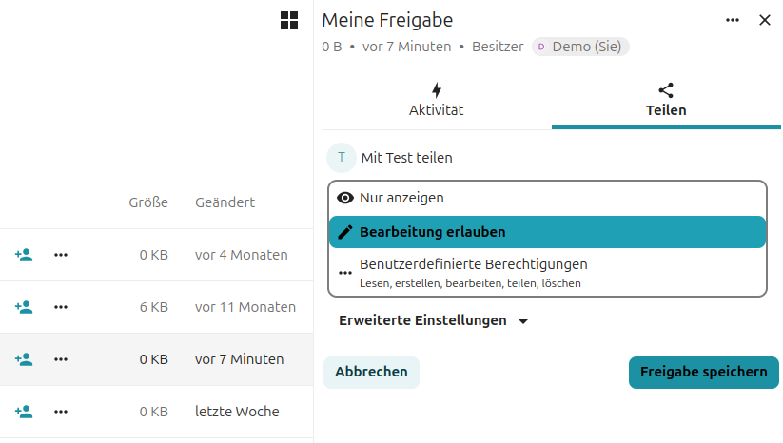This screenshot has width=783, height=443.
Task: Click share icon for the 4 Monaten row
Action: (x=24, y=255)
